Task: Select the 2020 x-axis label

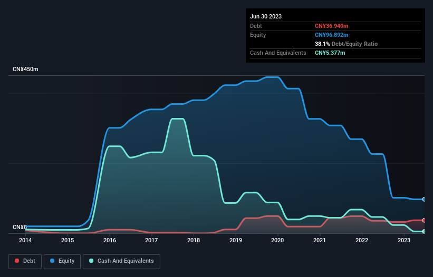Action: tap(277, 241)
